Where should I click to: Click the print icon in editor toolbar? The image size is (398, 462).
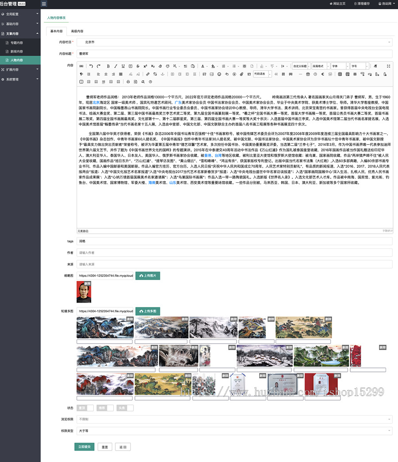coord(128,82)
